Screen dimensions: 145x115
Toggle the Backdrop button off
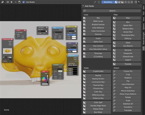[x=108, y=2]
